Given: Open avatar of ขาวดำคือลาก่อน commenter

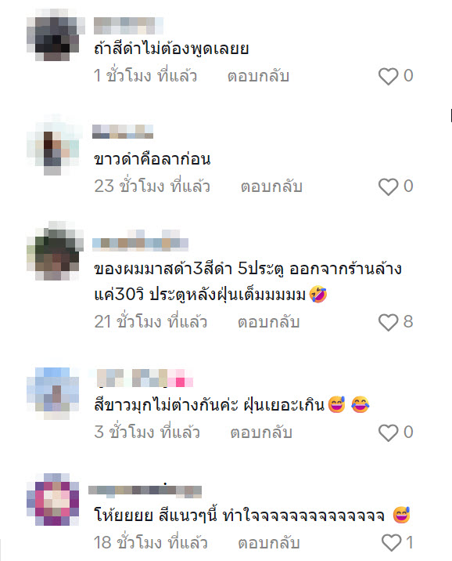Looking at the screenshot, I should (54, 145).
